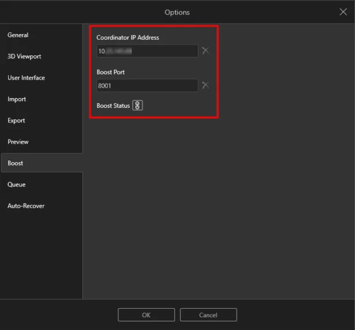This screenshot has width=355, height=330.
Task: Open the Export settings tab
Action: point(16,121)
